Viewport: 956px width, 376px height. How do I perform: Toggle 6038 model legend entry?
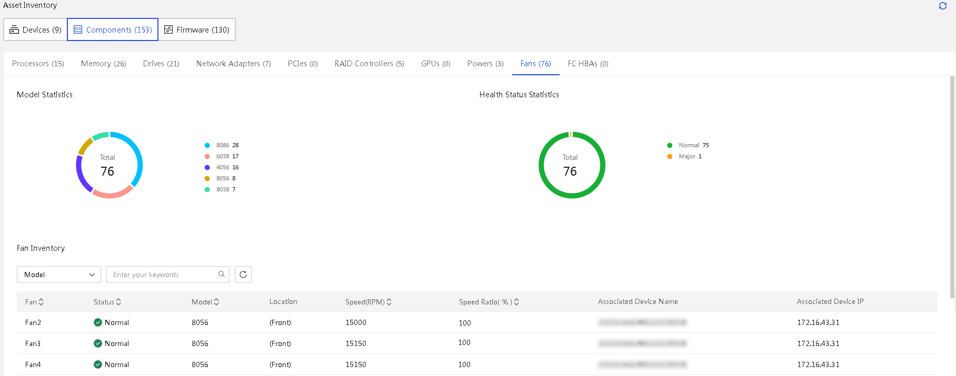point(222,156)
